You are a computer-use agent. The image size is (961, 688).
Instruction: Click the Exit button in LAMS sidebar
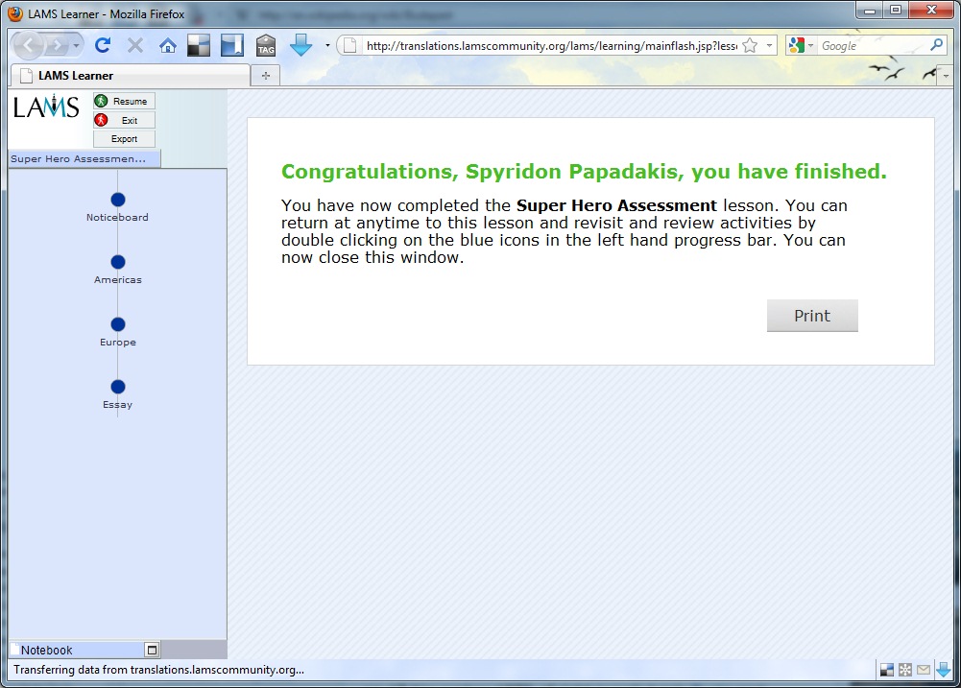click(124, 120)
